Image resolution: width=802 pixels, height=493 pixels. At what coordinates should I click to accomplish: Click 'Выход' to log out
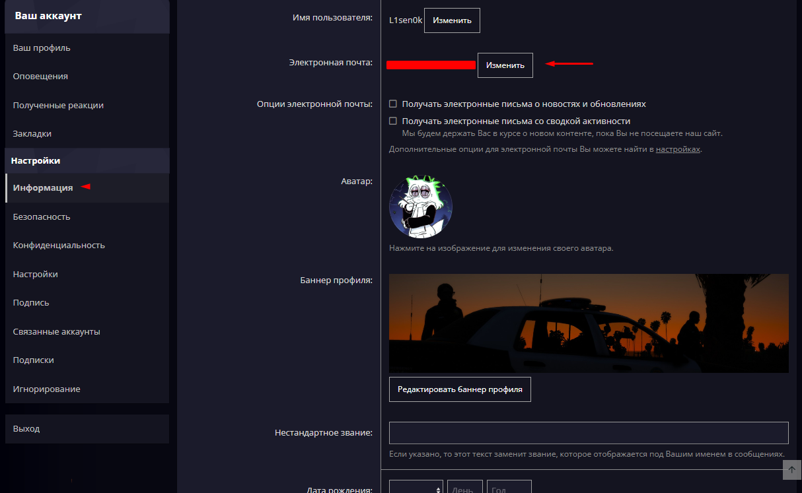[x=26, y=428]
